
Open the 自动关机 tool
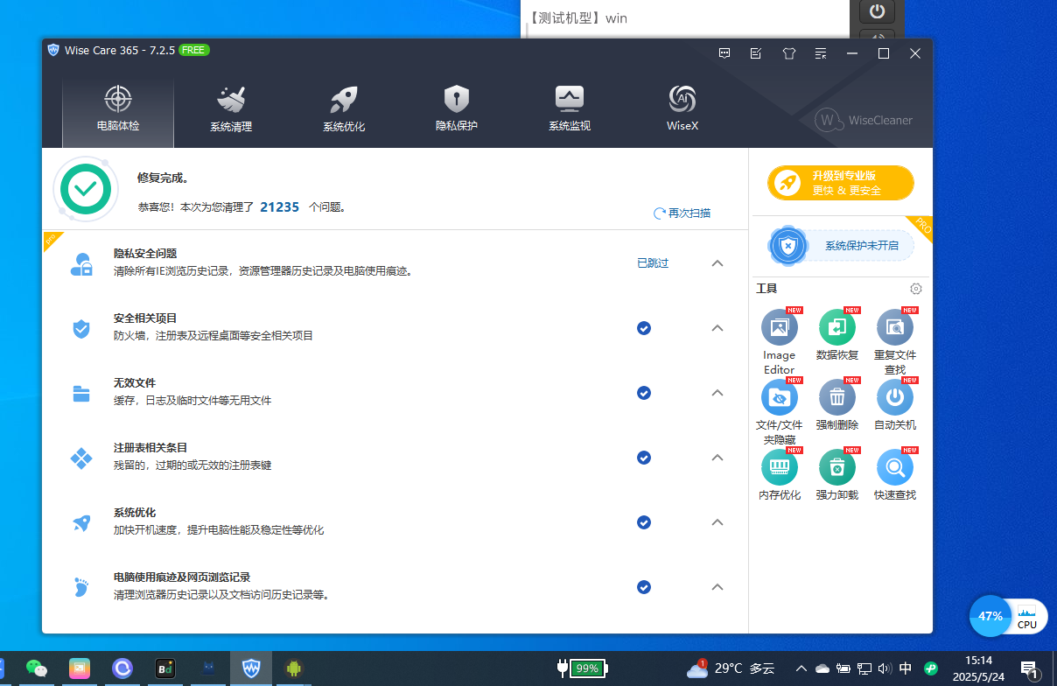click(x=895, y=405)
